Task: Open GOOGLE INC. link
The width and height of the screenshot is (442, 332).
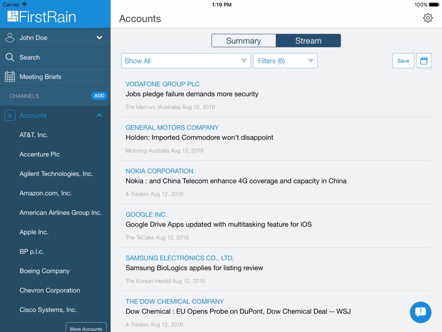Action: 146,215
